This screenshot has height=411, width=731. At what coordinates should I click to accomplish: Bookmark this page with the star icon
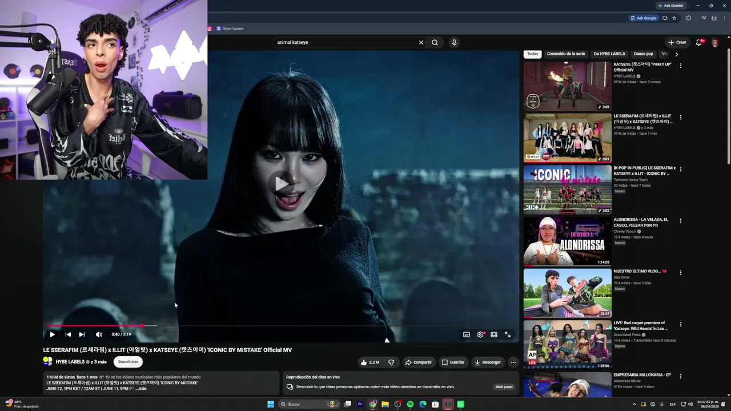pyautogui.click(x=674, y=18)
